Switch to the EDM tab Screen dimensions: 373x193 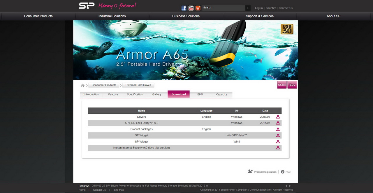(x=200, y=94)
